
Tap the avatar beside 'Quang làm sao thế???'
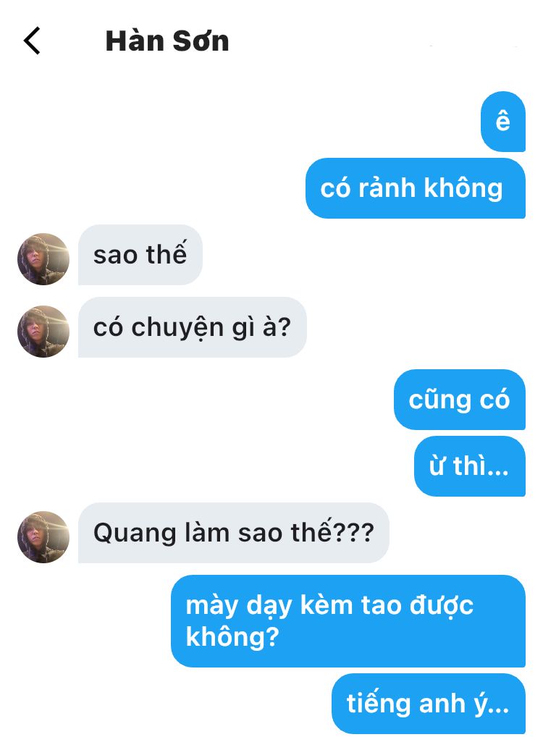pos(43,536)
